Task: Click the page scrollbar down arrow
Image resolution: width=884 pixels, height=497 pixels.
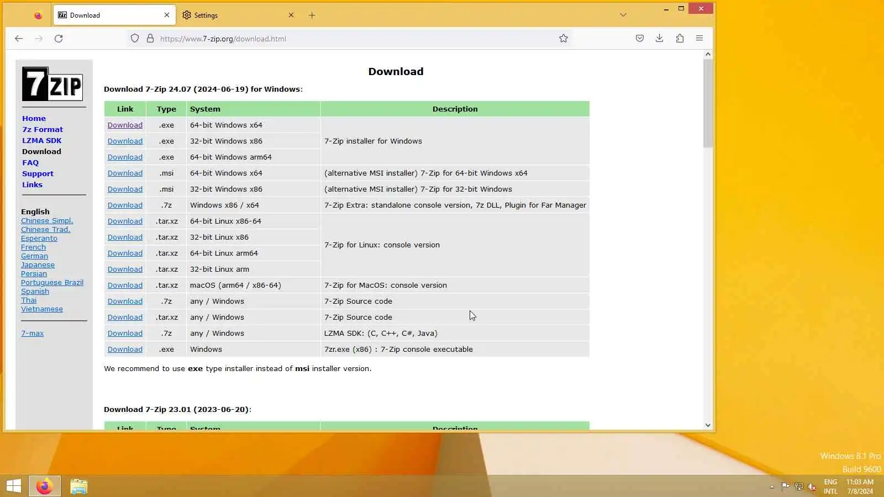Action: pyautogui.click(x=708, y=425)
